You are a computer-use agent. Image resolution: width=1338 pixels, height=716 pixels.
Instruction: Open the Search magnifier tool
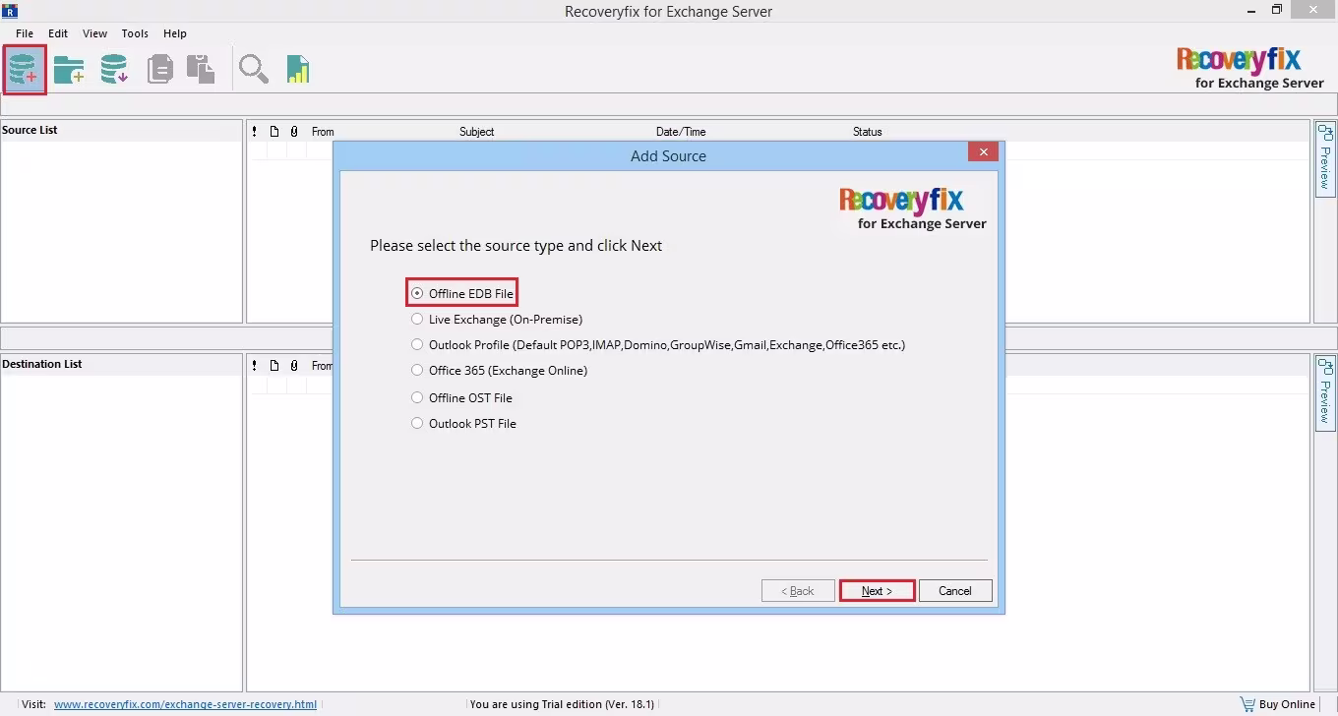coord(254,69)
